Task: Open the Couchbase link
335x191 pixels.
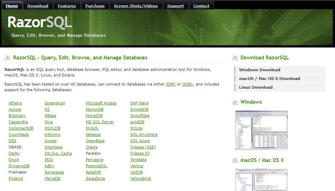Action: point(19,134)
